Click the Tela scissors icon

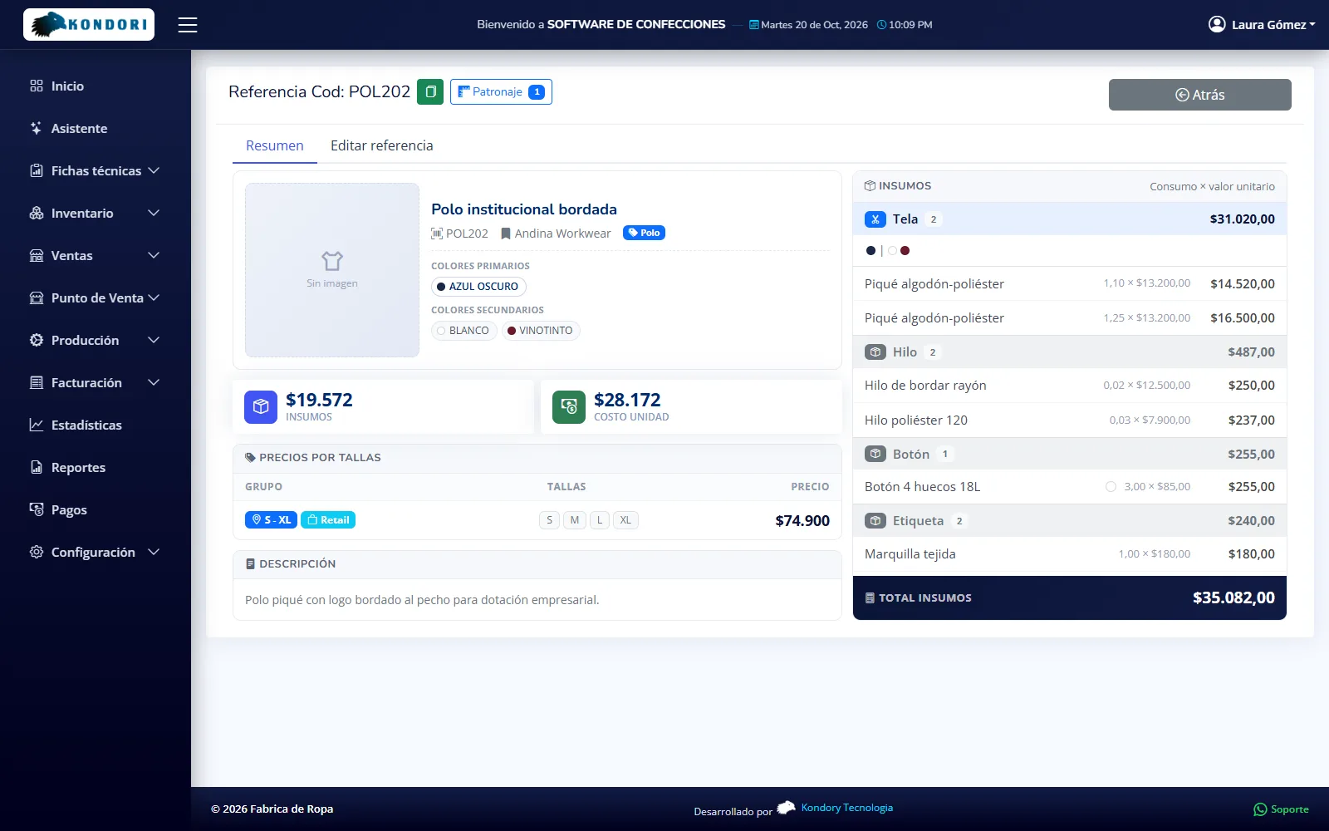coord(875,219)
